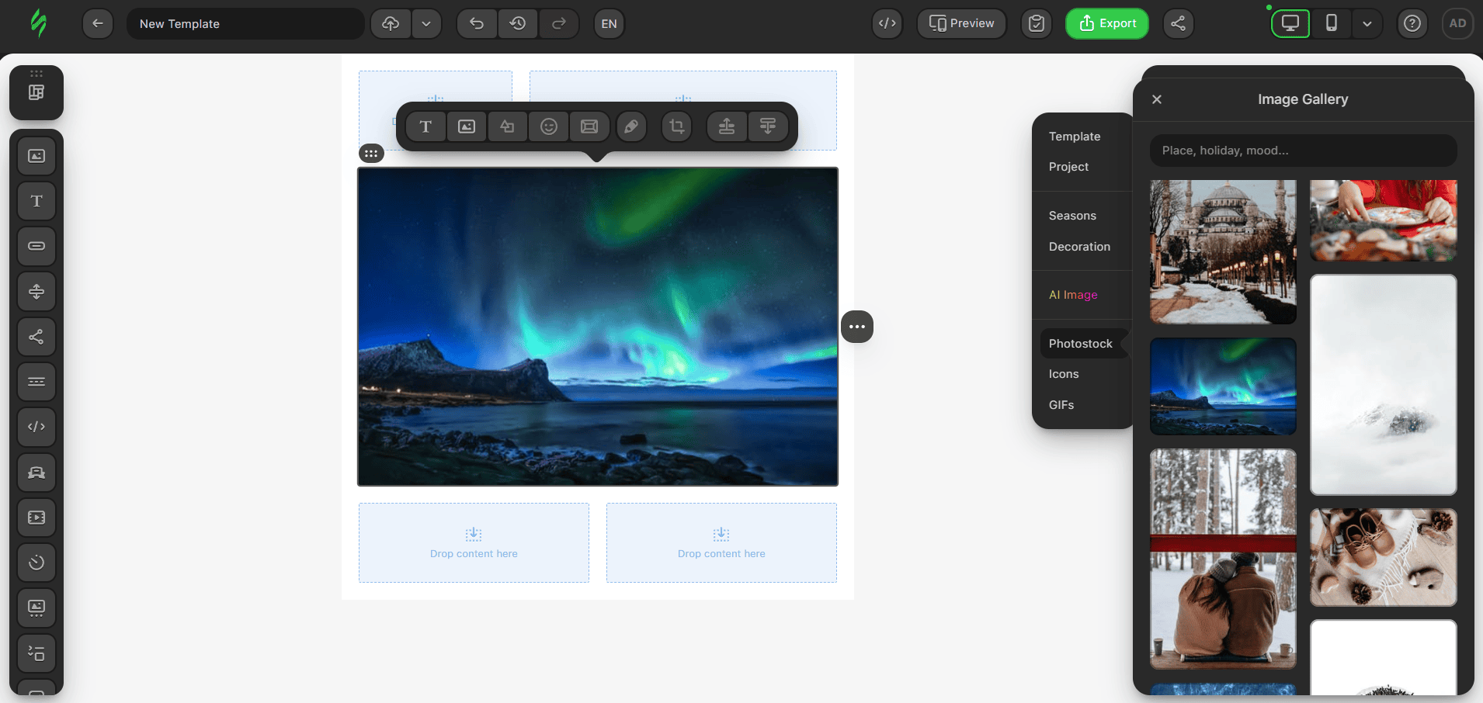1483x703 pixels.
Task: Click the share icon next to Export
Action: [x=1178, y=23]
